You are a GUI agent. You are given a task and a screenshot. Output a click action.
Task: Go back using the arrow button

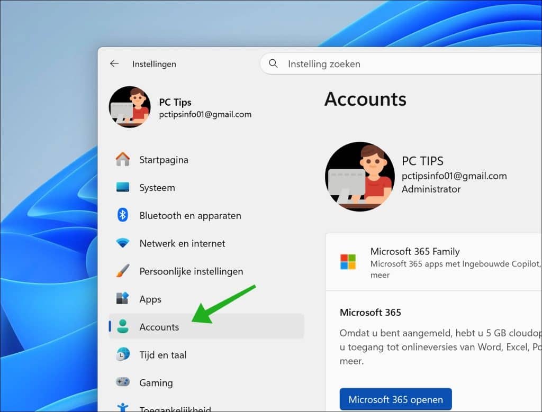click(x=114, y=63)
